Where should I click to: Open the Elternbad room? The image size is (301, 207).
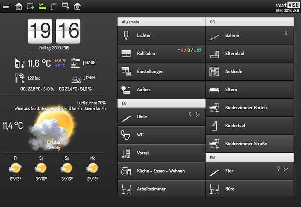click(x=250, y=53)
